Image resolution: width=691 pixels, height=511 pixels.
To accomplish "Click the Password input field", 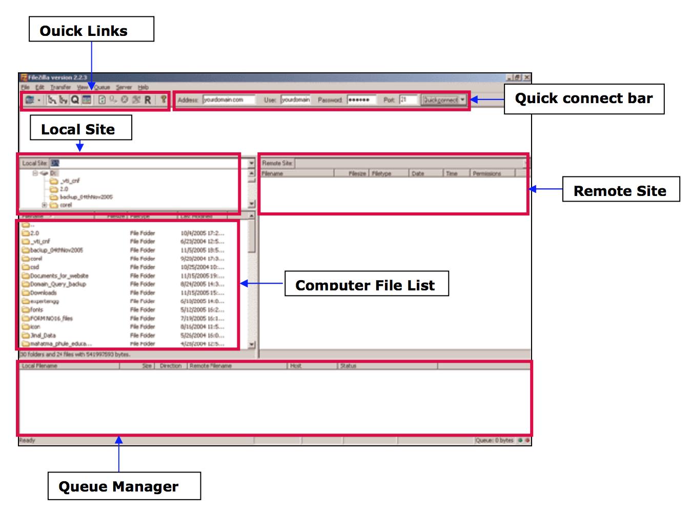I will (361, 100).
